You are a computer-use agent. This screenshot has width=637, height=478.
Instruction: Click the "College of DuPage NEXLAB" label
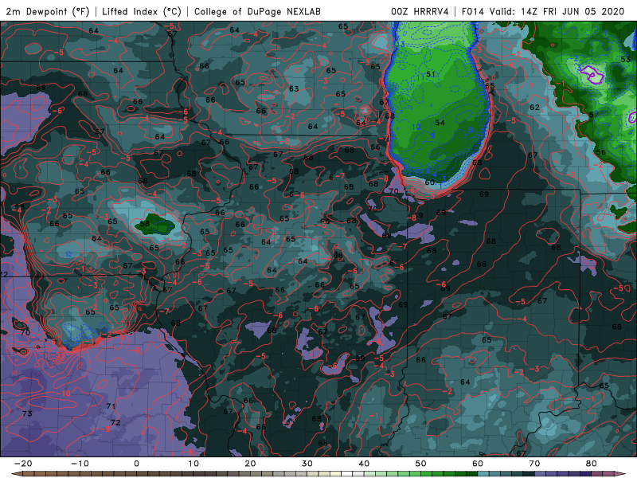click(257, 11)
